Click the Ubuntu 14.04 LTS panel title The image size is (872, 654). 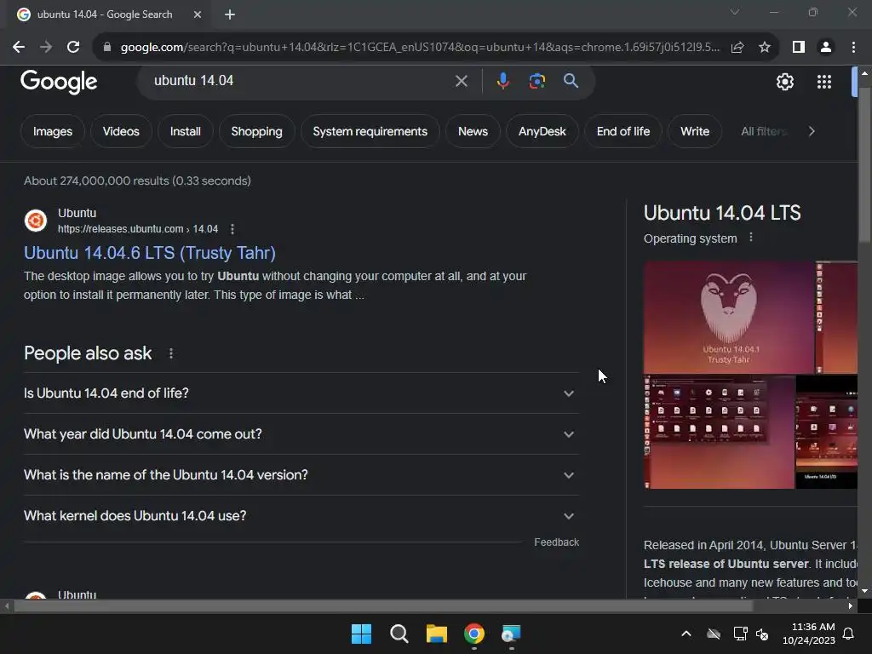[722, 213]
